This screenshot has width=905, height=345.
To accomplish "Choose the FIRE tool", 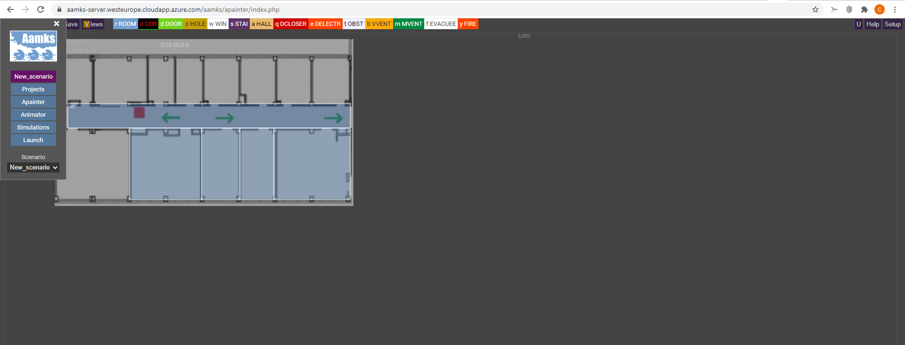I will (x=468, y=24).
